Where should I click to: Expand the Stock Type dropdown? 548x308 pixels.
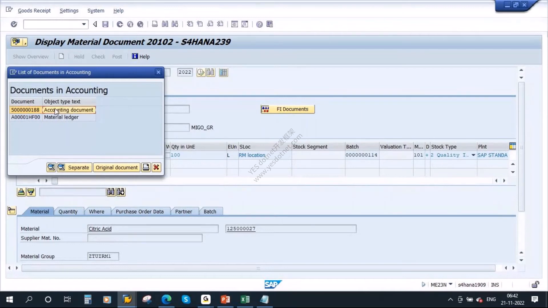473,155
